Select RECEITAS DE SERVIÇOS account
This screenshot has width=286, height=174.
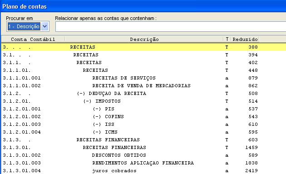[x=124, y=78]
